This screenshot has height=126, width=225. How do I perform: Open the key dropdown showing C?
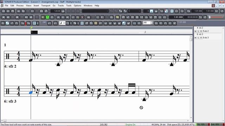pos(134,11)
